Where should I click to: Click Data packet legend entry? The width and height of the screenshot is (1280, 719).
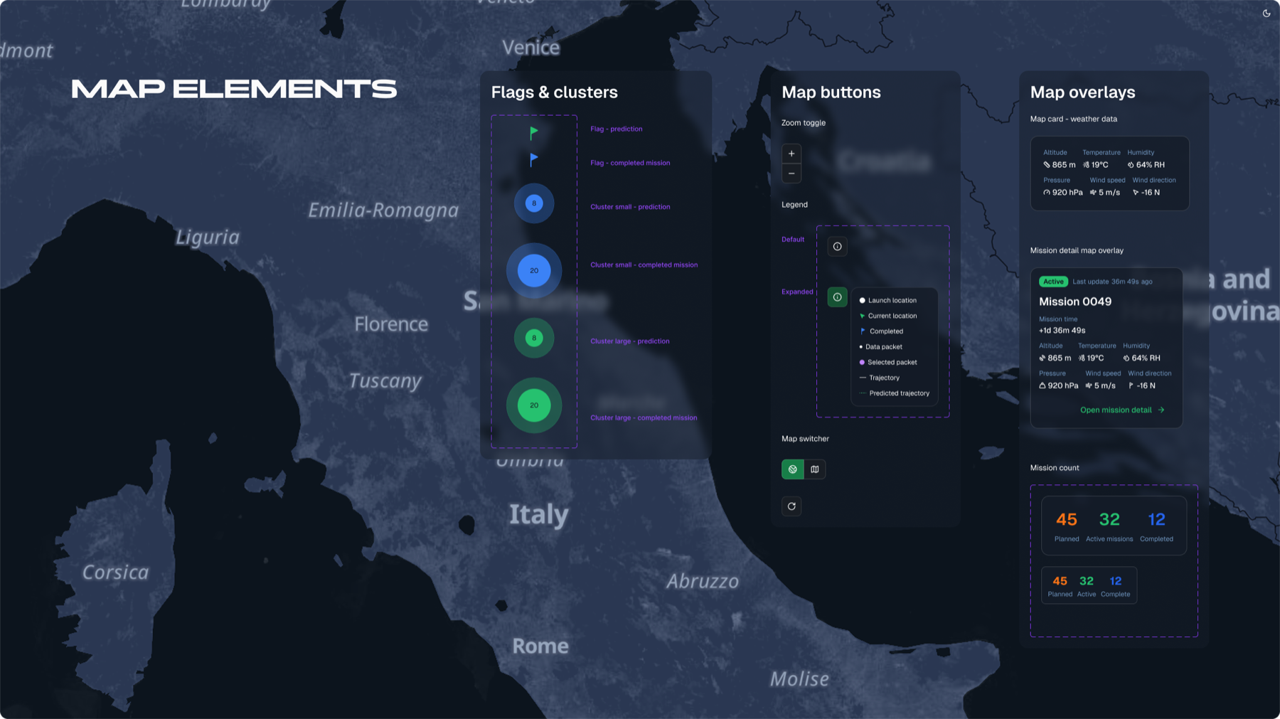(x=880, y=347)
